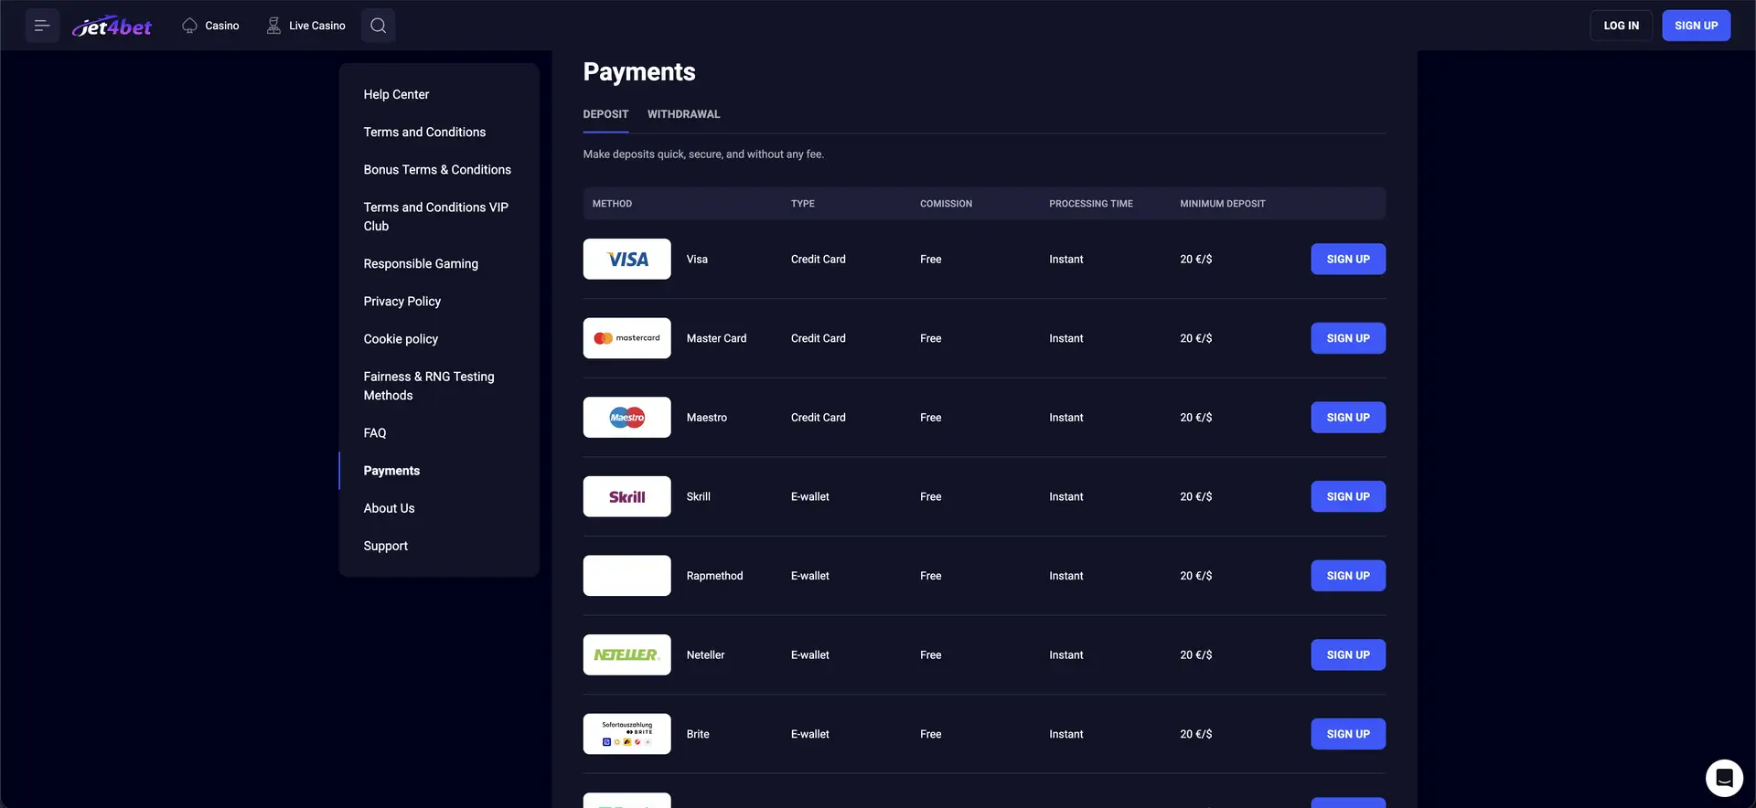Viewport: 1756px width, 808px height.
Task: Click the 'Rapmethod' method name
Action: [x=714, y=576]
